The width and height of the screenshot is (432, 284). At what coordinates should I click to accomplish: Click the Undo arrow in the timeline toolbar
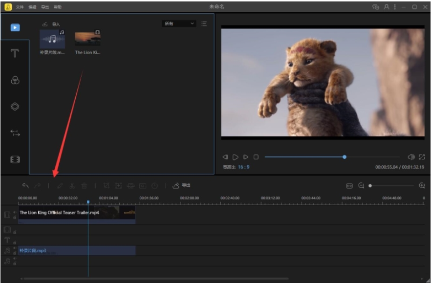pos(25,186)
